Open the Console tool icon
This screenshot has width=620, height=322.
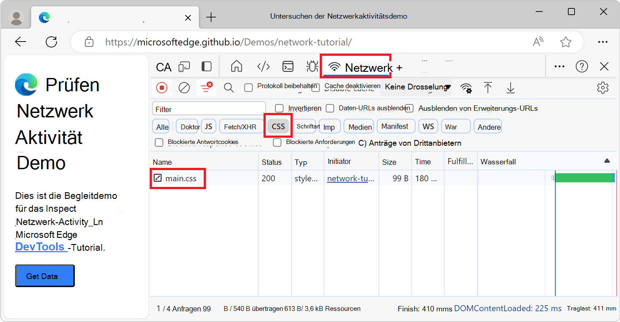[288, 67]
